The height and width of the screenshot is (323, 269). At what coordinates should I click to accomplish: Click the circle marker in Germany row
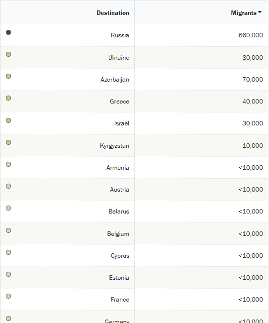8,319
